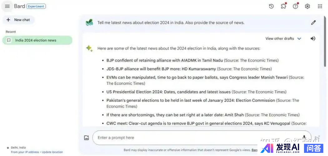Open the hamburger main menu
This screenshot has height=156, width=328.
[x=7, y=6]
